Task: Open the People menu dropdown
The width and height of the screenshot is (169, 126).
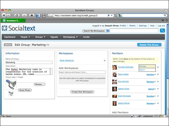Action: point(25,37)
